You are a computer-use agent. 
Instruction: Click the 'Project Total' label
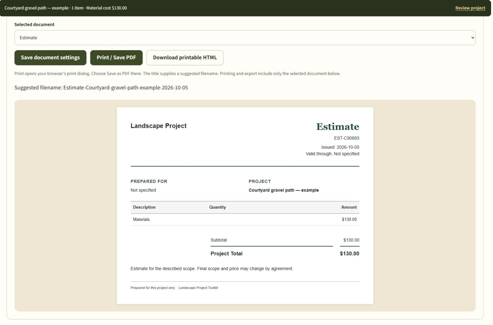point(226,253)
